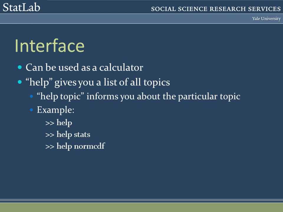Click the 'help topic' informs you sub-bullet text

(x=139, y=97)
